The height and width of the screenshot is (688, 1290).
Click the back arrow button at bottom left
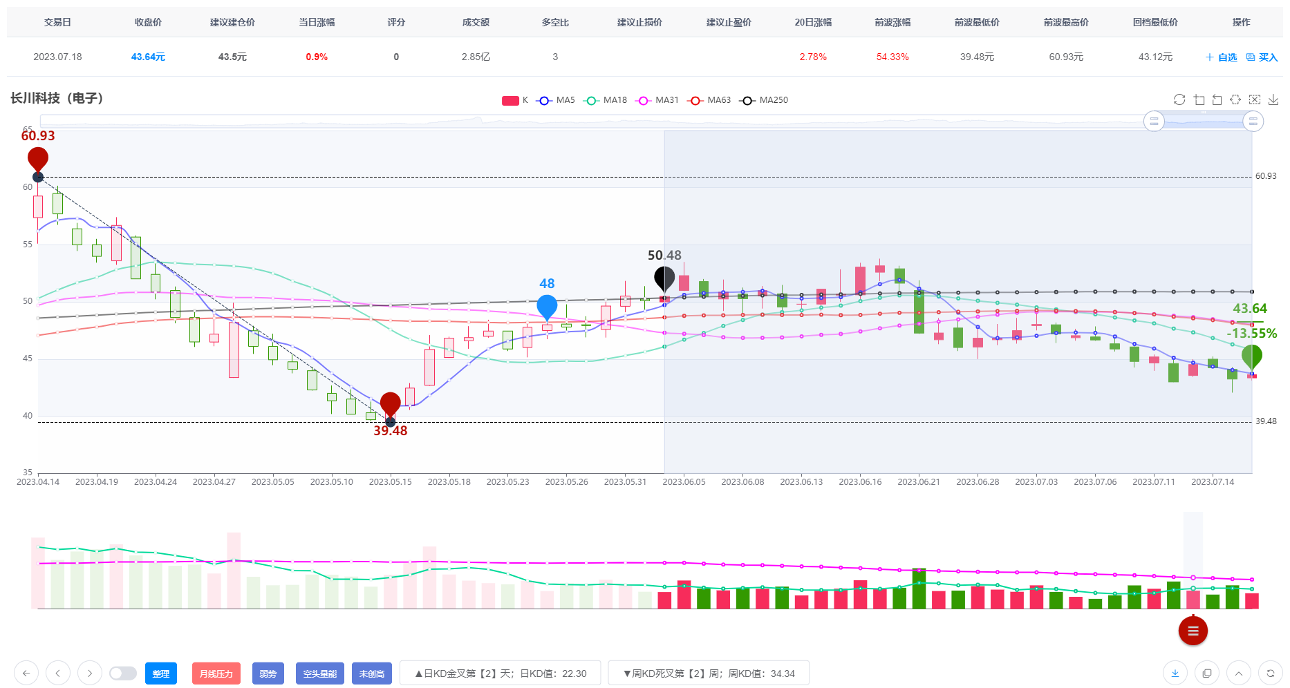[26, 673]
